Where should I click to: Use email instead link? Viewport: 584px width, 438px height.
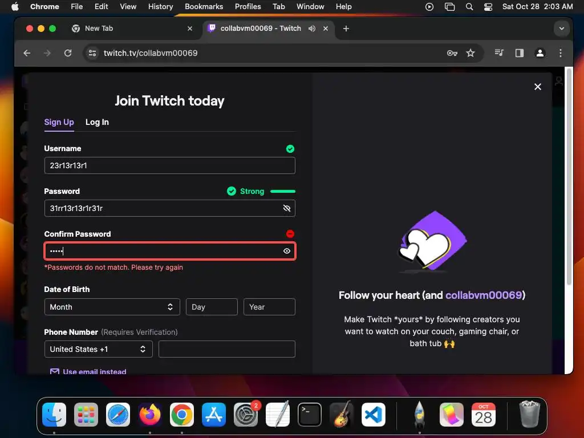[x=88, y=371]
